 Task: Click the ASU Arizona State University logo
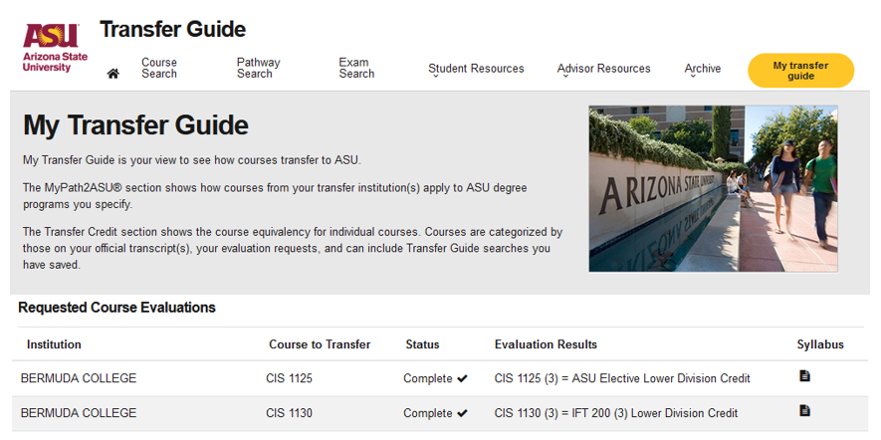click(55, 47)
